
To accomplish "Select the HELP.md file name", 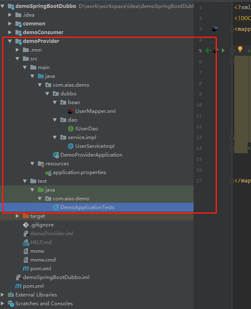I will point(41,242).
